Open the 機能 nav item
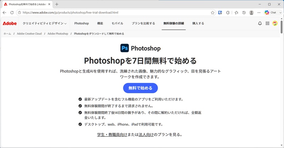Screen dimensions: 284x148 click(x=100, y=23)
